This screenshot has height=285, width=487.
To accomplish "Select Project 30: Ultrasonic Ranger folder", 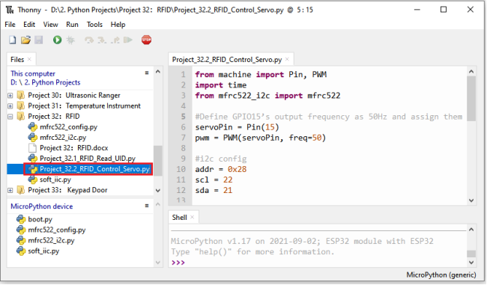I will click(x=74, y=96).
